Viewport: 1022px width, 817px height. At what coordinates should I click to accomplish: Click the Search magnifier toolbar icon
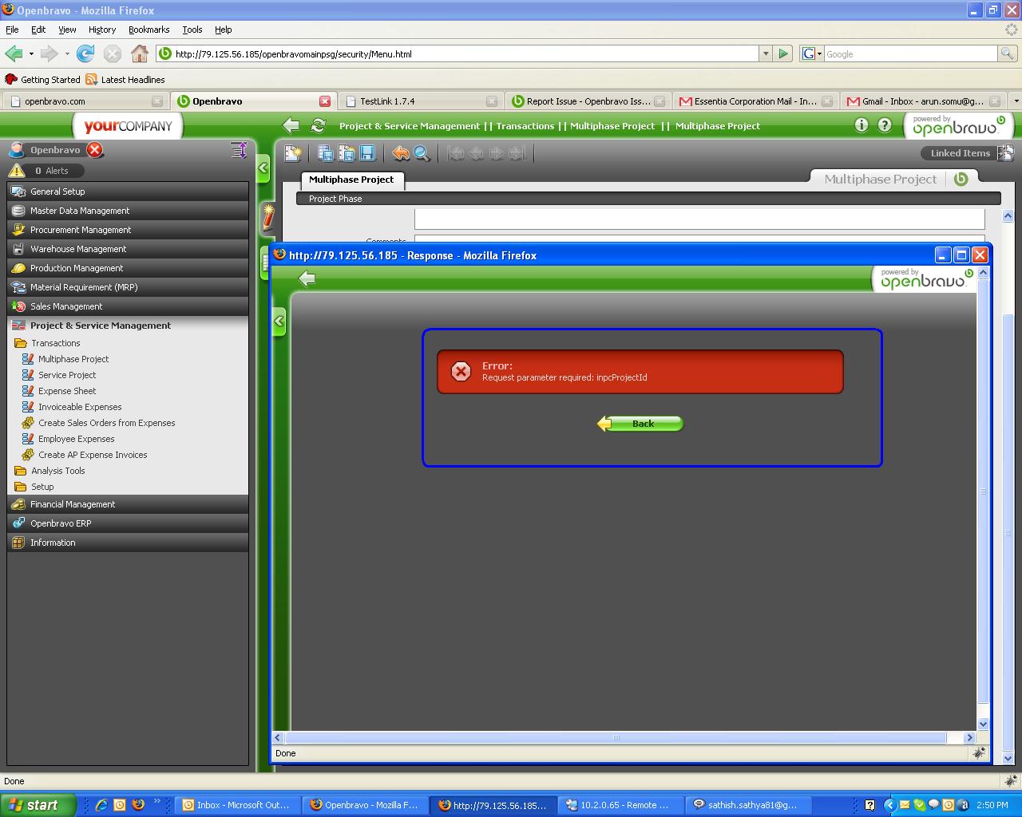(x=422, y=153)
